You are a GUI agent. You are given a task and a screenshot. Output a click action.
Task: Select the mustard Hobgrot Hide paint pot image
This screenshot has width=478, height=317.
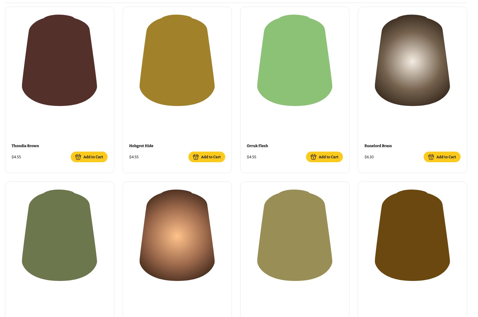(177, 60)
